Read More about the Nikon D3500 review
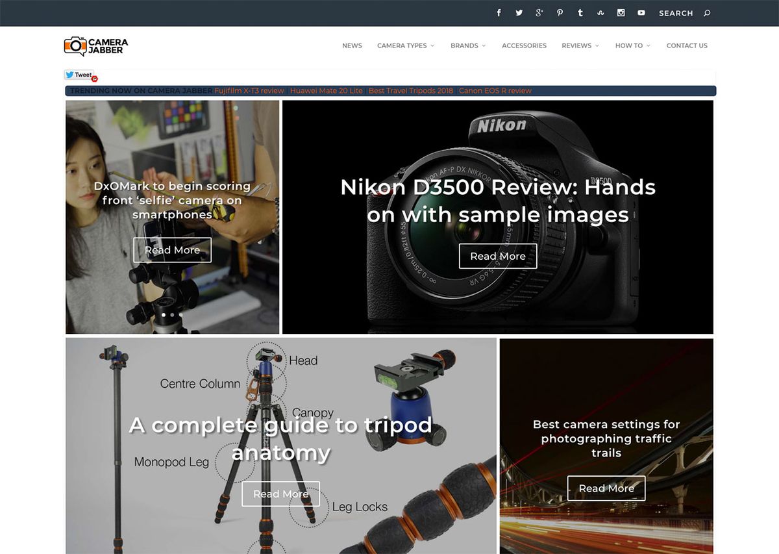 pos(498,256)
